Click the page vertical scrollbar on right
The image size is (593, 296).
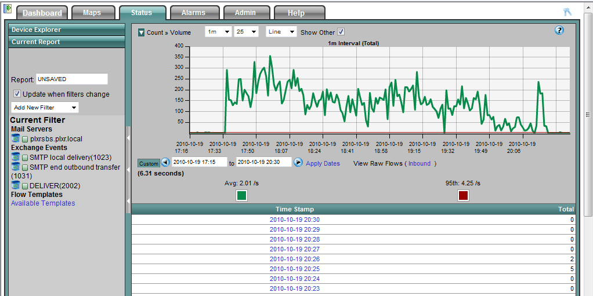coord(588,114)
